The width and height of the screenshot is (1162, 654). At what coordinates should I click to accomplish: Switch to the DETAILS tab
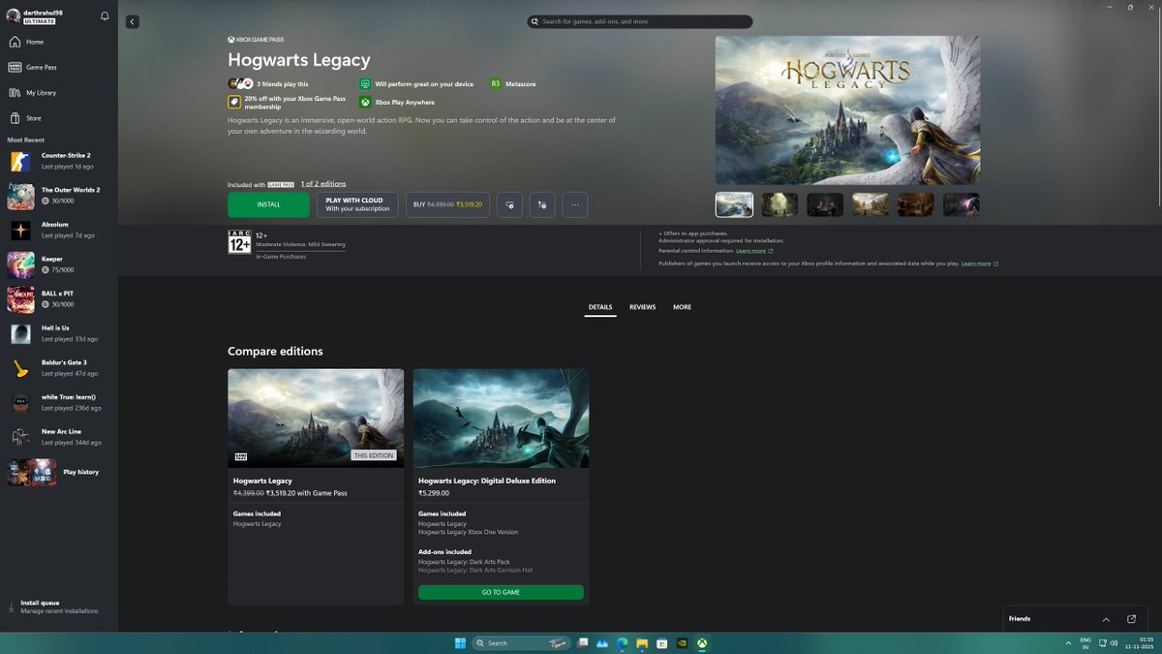coord(600,307)
